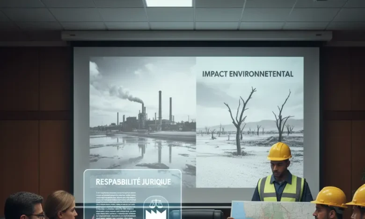Click the standing worker's yellow hard hat
The image size is (365, 219).
pyautogui.click(x=279, y=152)
